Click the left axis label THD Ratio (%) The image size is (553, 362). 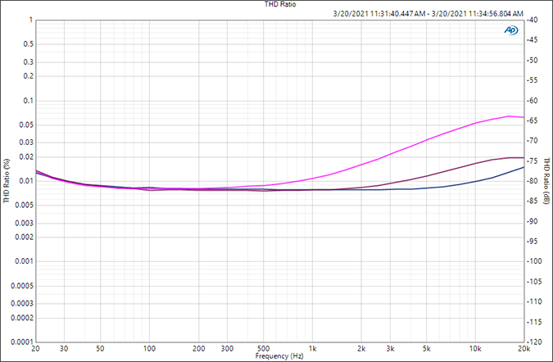tap(6, 180)
